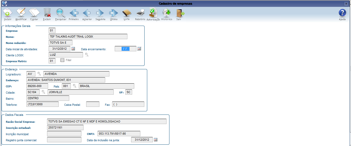This screenshot has height=146, width=351.
Task: Click Logradouro lookup magnifier
Action: (39, 74)
